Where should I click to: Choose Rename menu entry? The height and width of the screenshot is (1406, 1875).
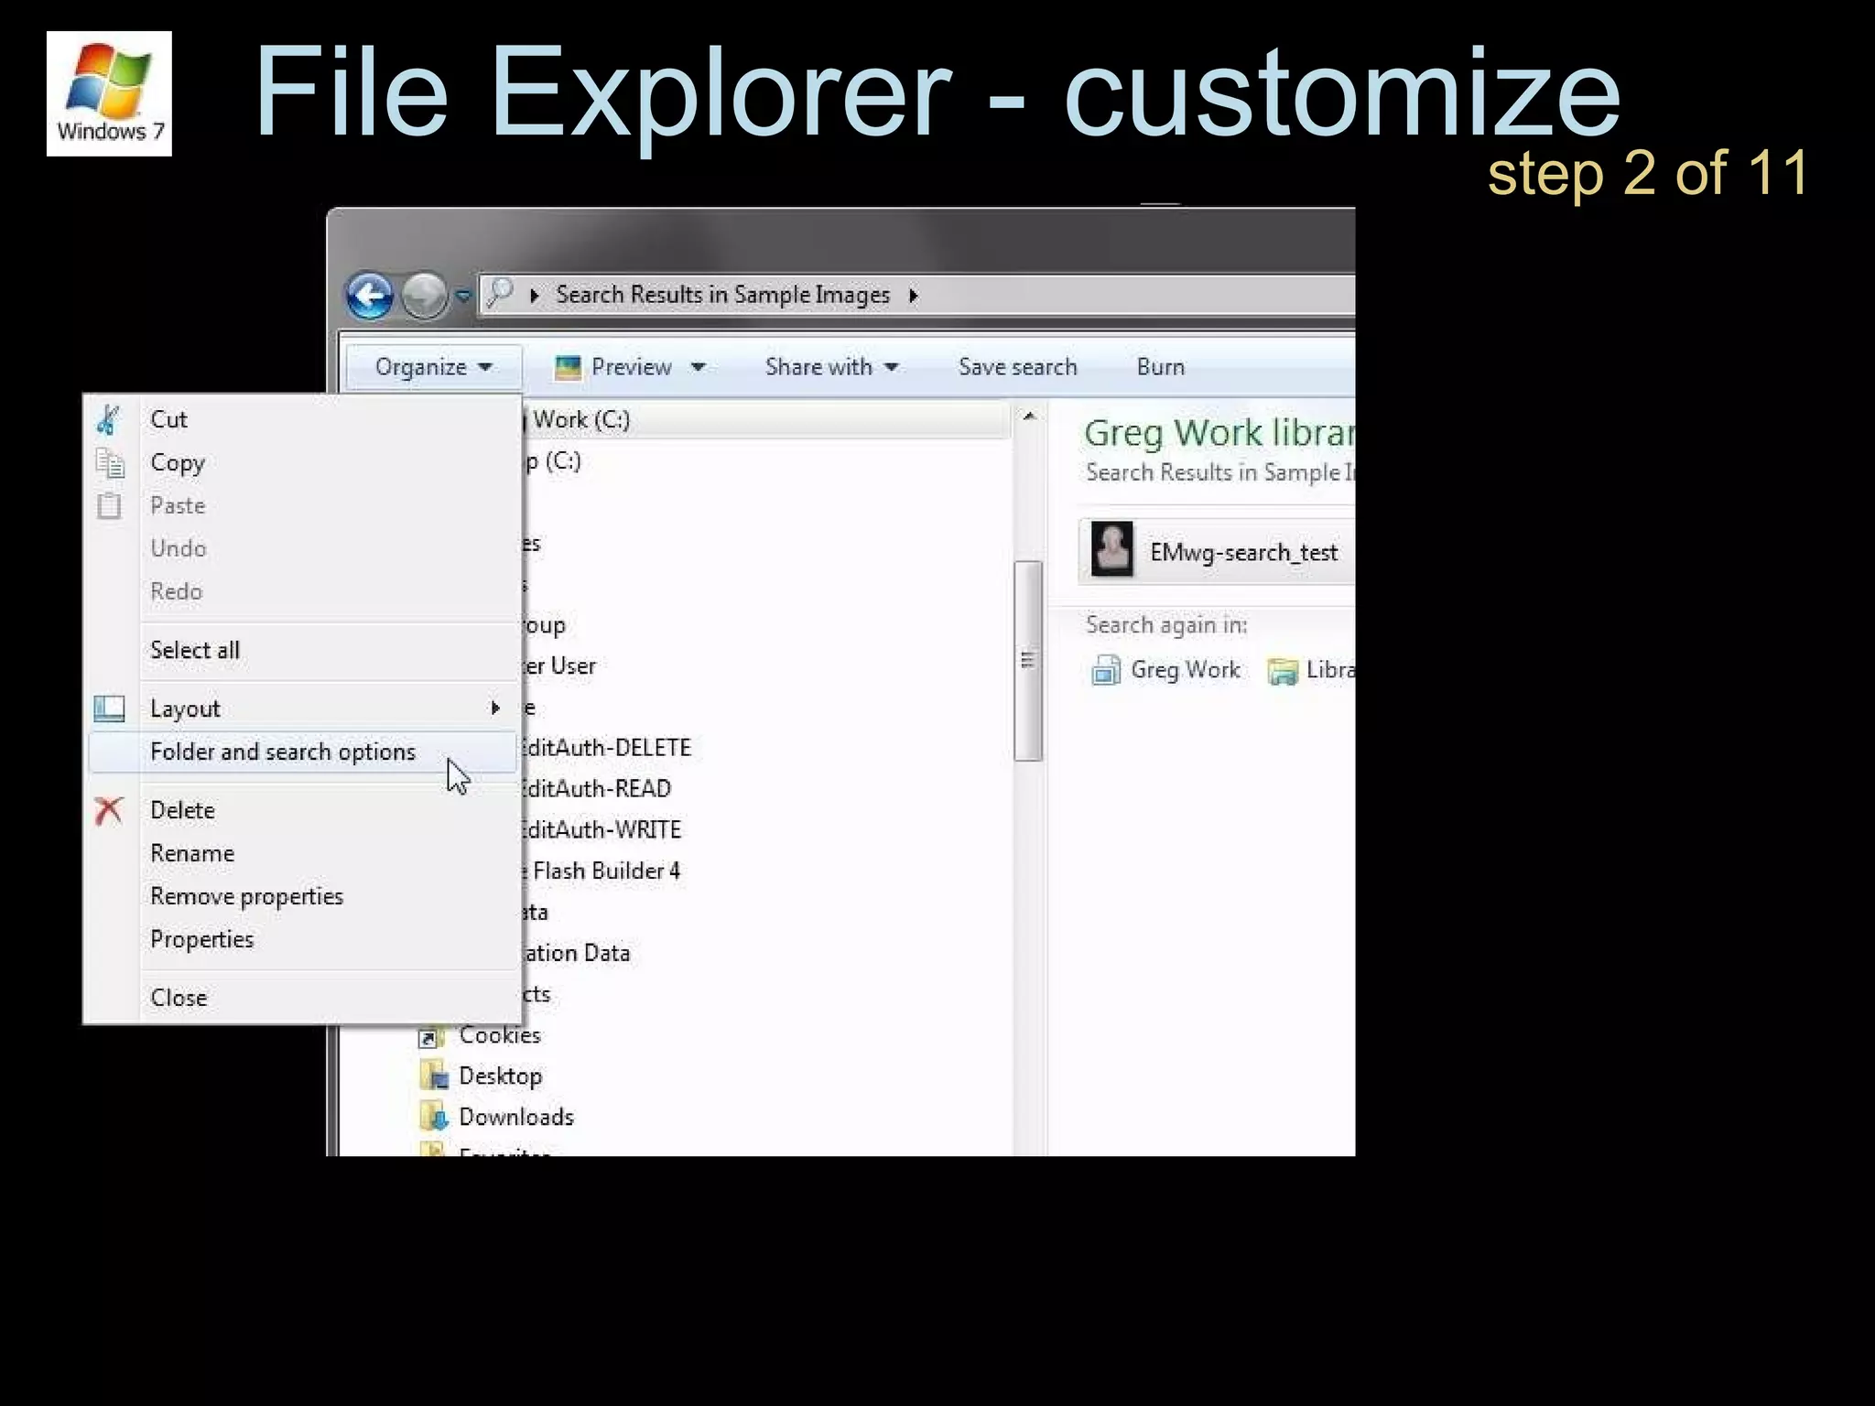click(302, 853)
